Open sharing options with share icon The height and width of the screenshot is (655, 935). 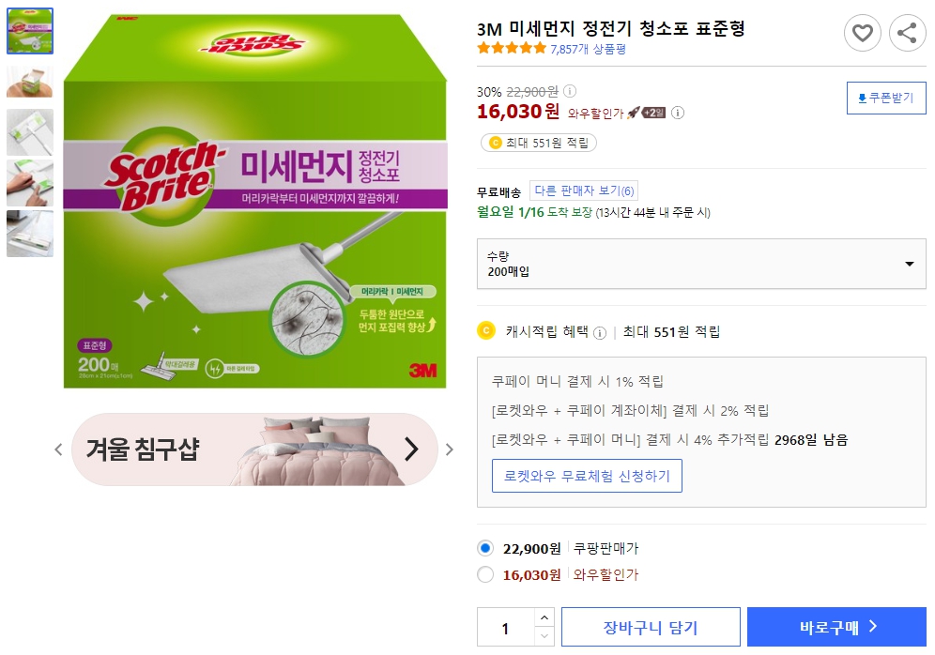click(x=907, y=33)
